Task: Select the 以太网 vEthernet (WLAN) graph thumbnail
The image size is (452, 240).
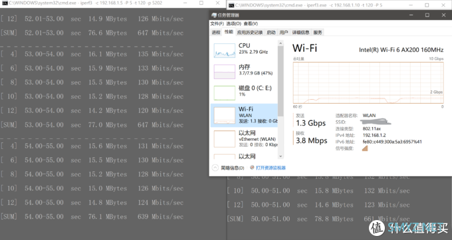Action: [224, 138]
